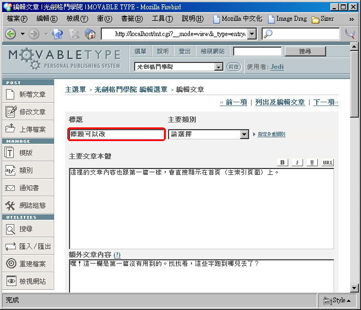Open the Image Drag bookmark
Screen dimensions: 361x310
pyautogui.click(x=288, y=19)
